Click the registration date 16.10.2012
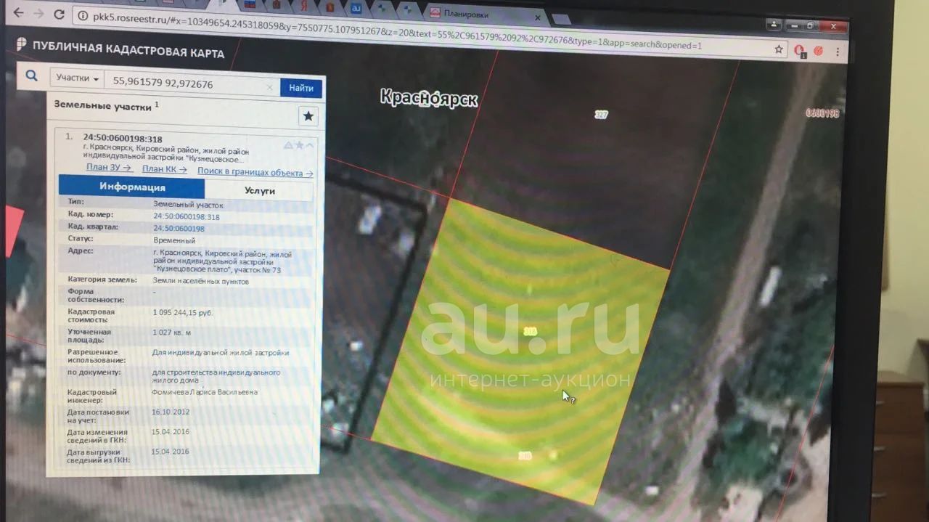The height and width of the screenshot is (522, 929). pos(170,412)
